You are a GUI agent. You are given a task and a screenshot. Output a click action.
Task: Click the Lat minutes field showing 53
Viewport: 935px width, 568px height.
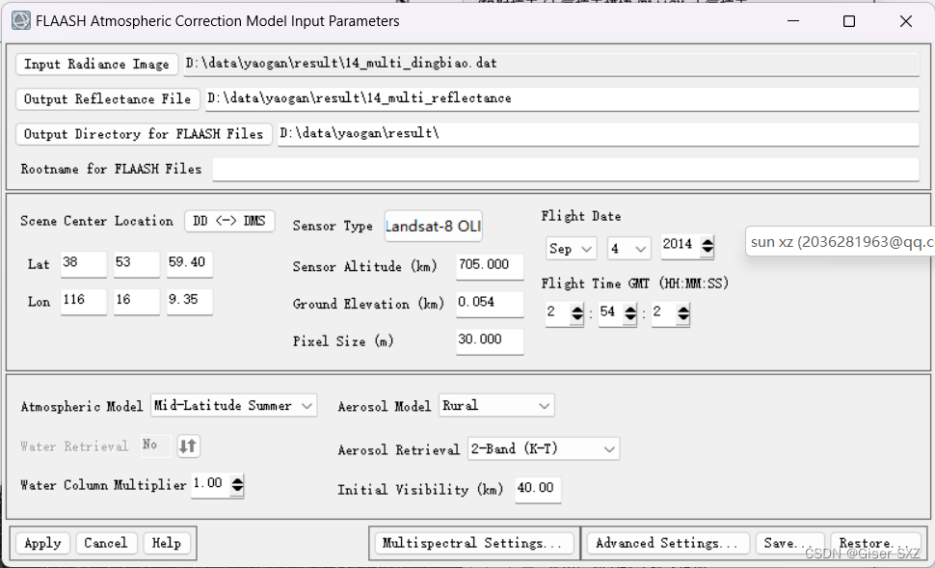[137, 264]
